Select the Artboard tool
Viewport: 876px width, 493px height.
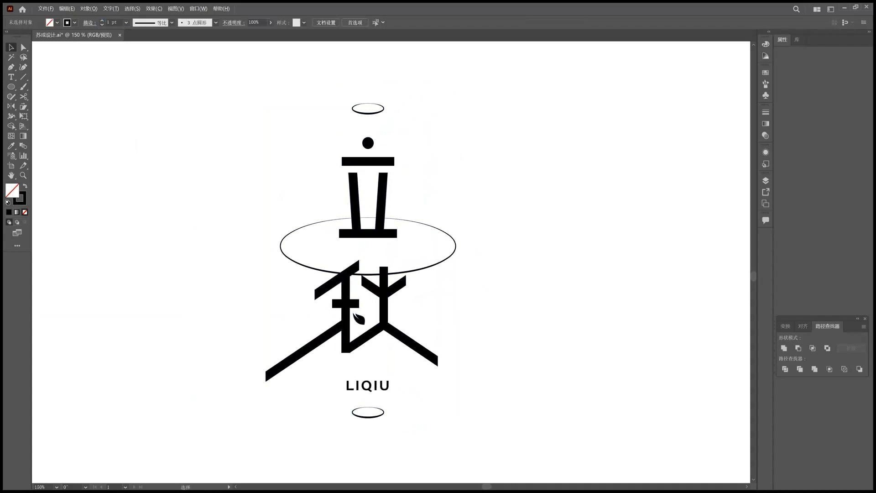tap(11, 166)
